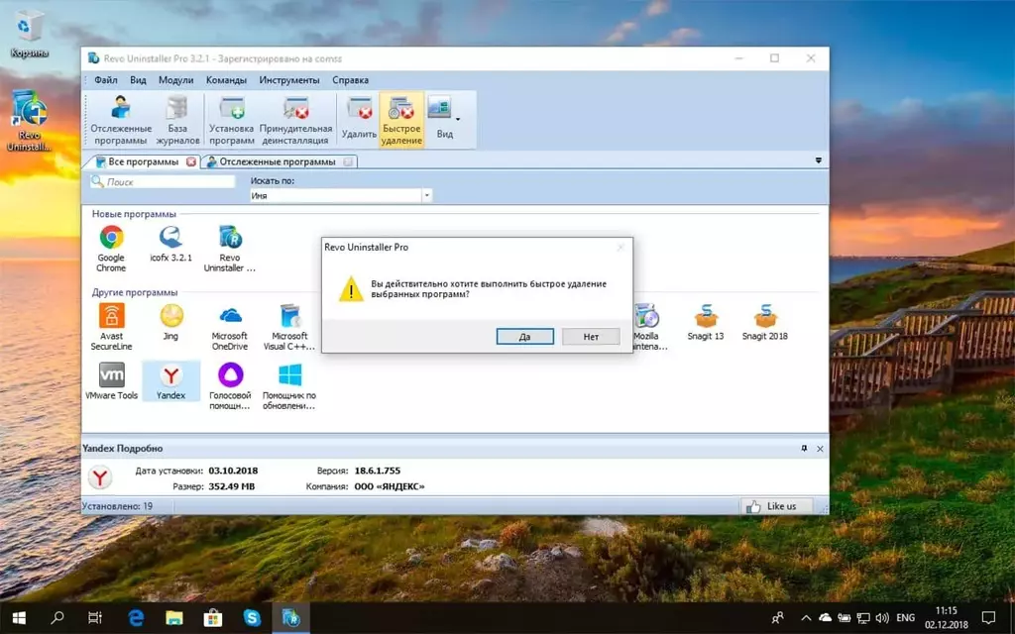
Task: Open the Модули menu
Action: point(176,80)
